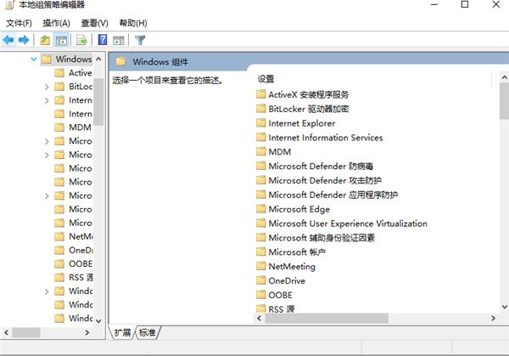Select NetMeeting in the left tree

pyautogui.click(x=80, y=236)
